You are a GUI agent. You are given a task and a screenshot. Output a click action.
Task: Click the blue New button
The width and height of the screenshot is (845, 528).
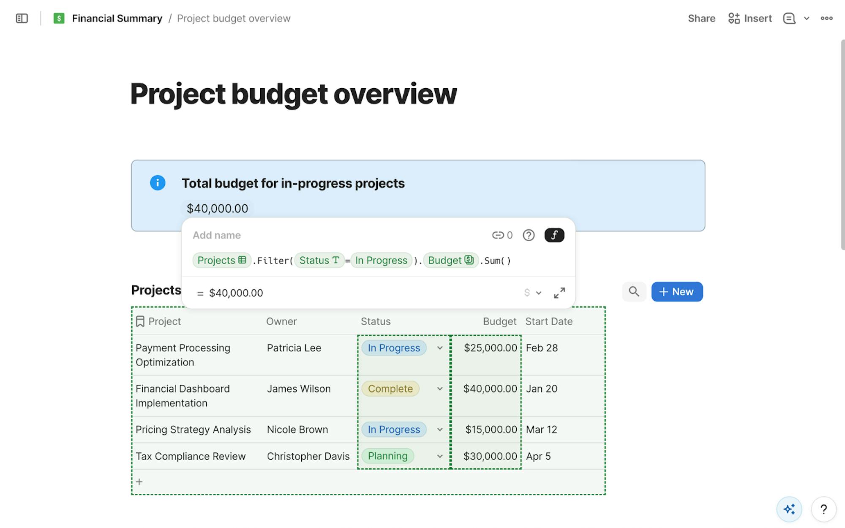tap(677, 291)
